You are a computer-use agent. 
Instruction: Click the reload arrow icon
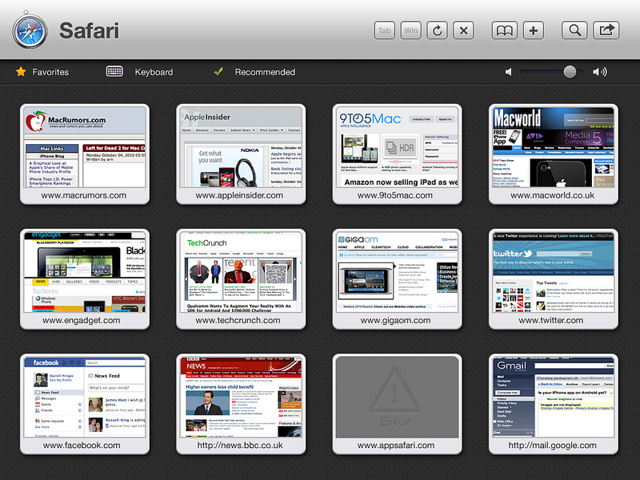pos(437,30)
